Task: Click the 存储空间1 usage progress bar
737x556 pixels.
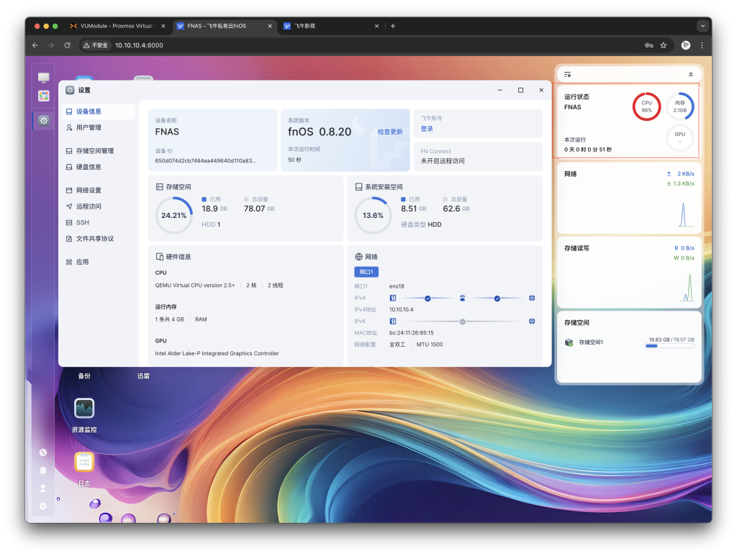Action: [669, 346]
